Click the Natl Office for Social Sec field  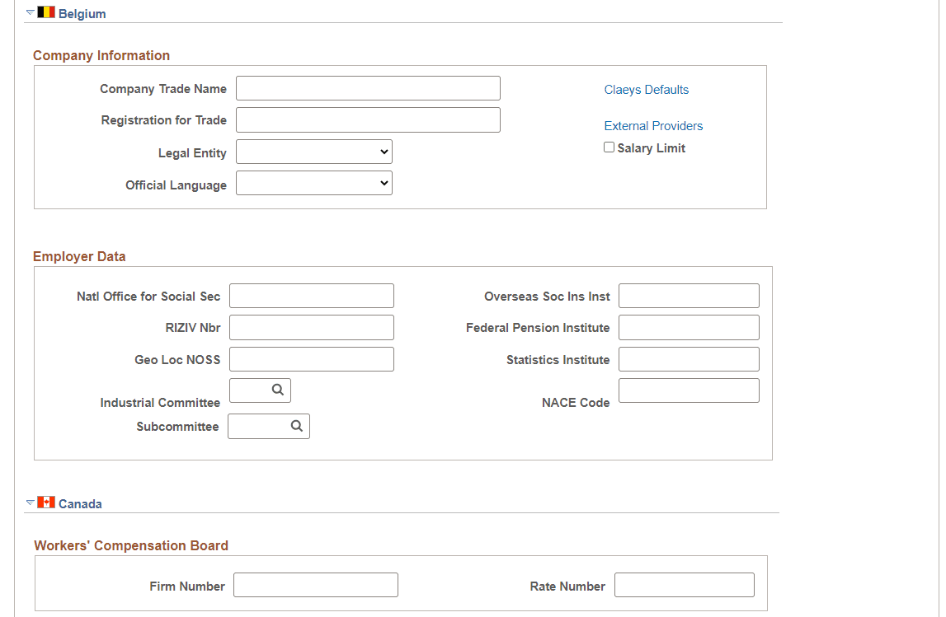pos(311,295)
